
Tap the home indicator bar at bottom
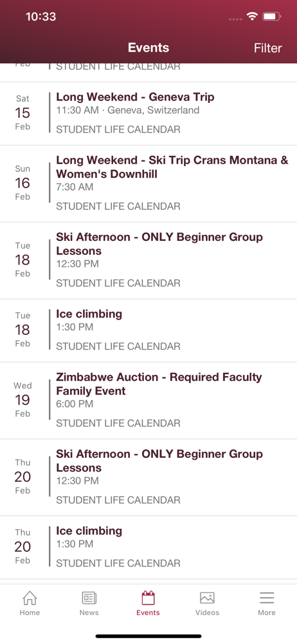pos(148,636)
